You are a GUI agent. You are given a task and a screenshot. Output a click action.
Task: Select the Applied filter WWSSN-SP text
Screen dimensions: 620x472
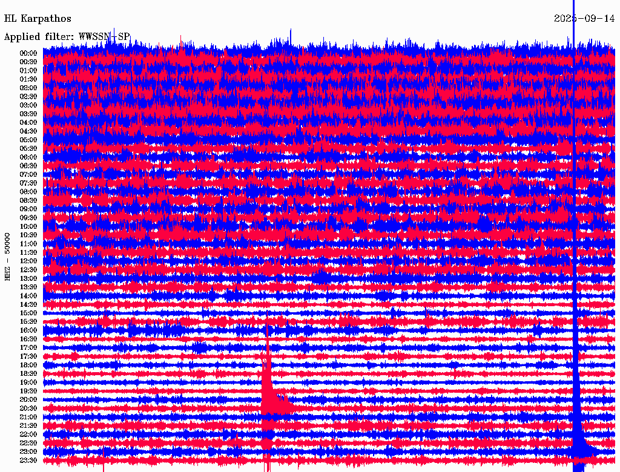(67, 37)
